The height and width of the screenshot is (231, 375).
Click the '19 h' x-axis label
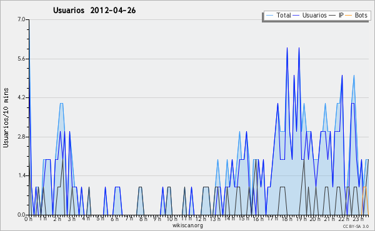pyautogui.click(x=301, y=219)
